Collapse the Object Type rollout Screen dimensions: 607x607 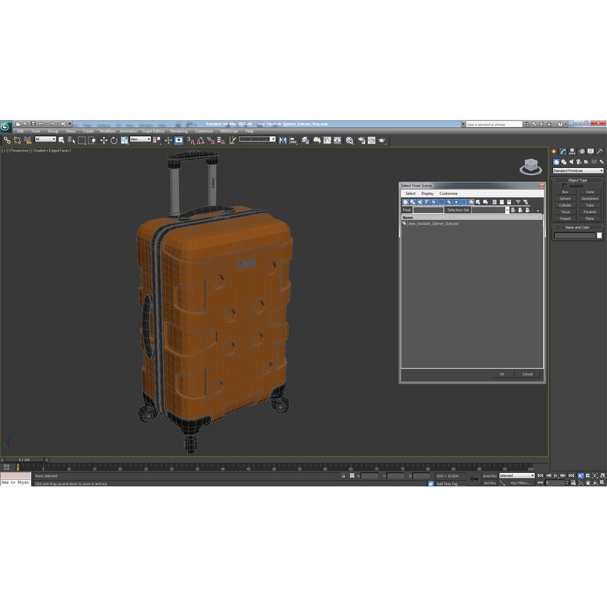577,180
